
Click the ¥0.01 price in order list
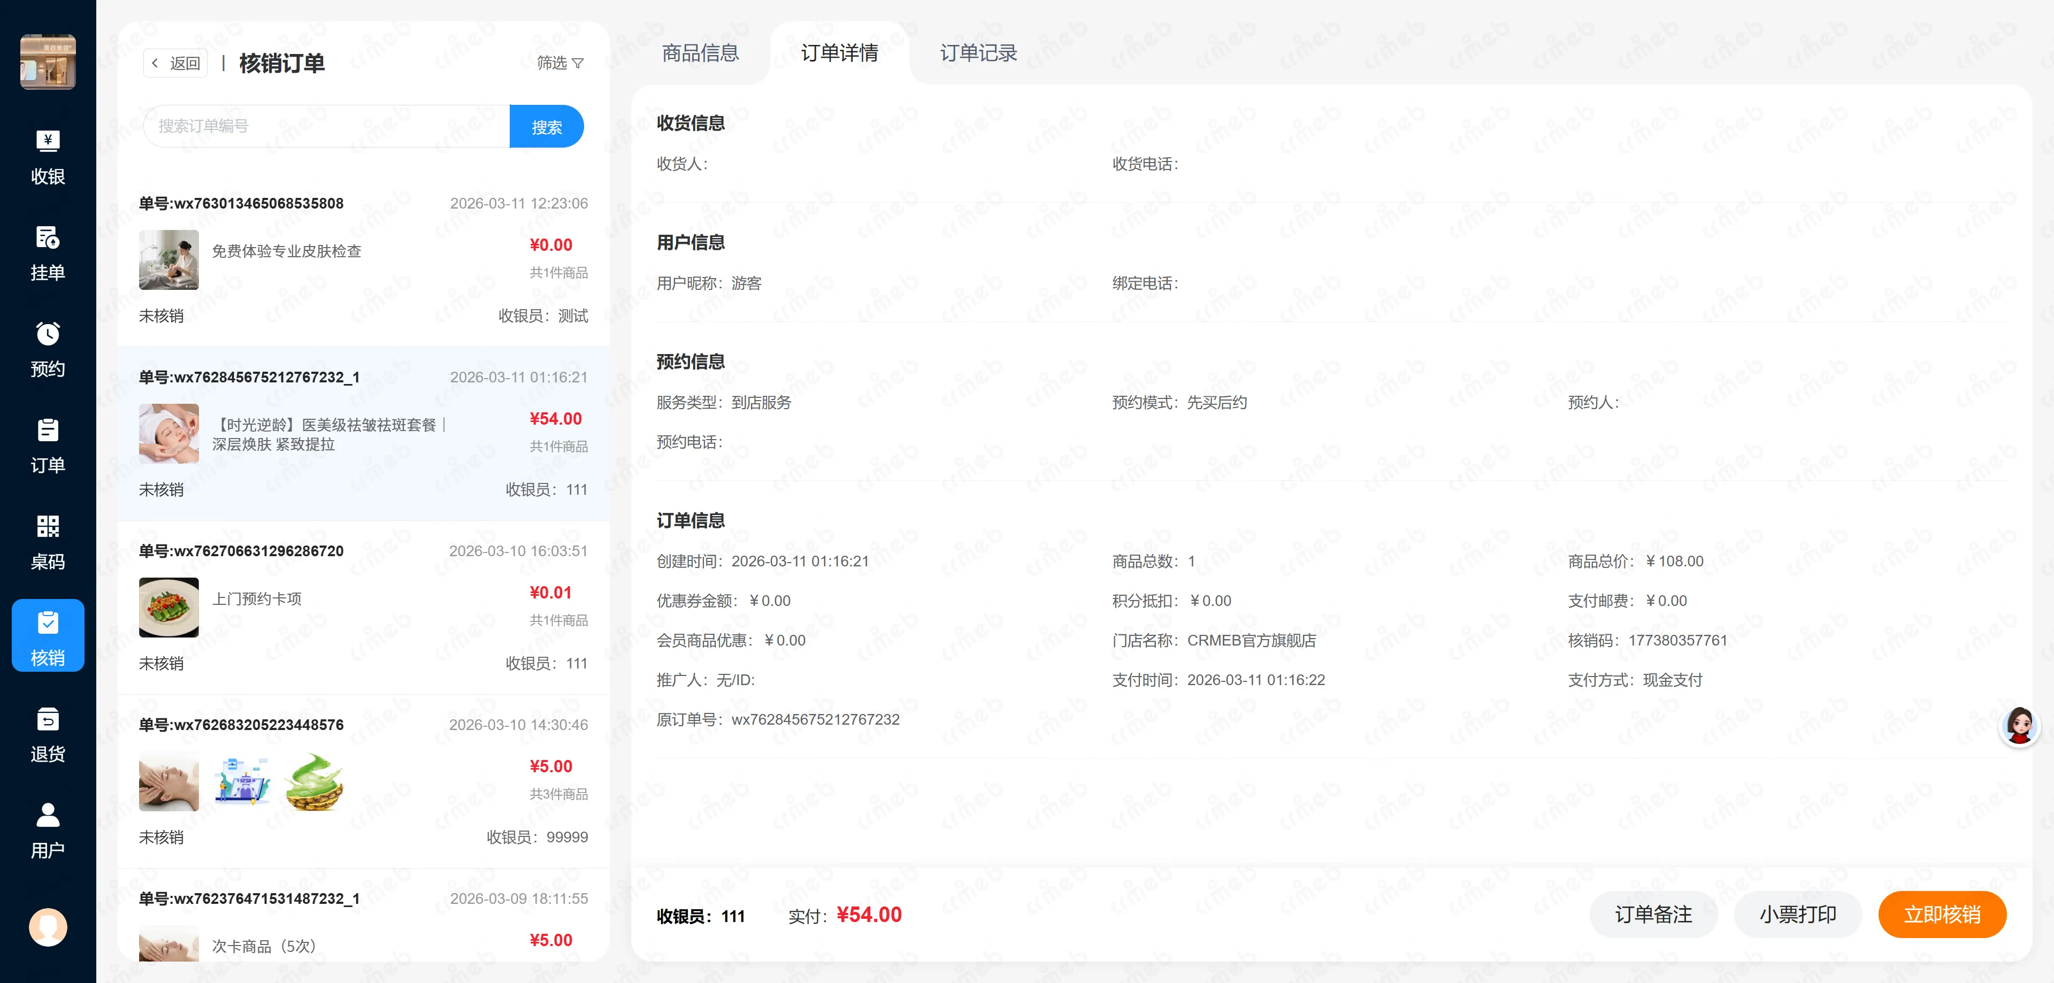pos(551,593)
